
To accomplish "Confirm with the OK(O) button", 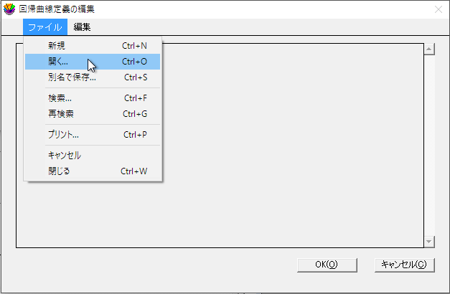I will (x=327, y=265).
